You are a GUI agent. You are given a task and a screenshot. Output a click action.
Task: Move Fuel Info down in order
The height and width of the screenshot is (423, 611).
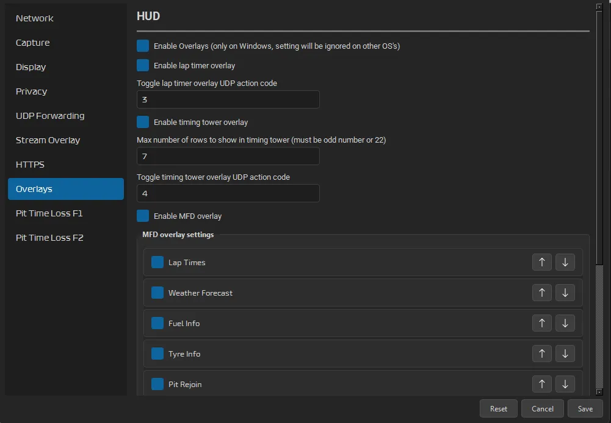[x=565, y=323]
